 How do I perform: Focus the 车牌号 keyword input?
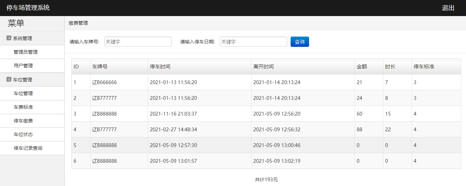click(138, 42)
